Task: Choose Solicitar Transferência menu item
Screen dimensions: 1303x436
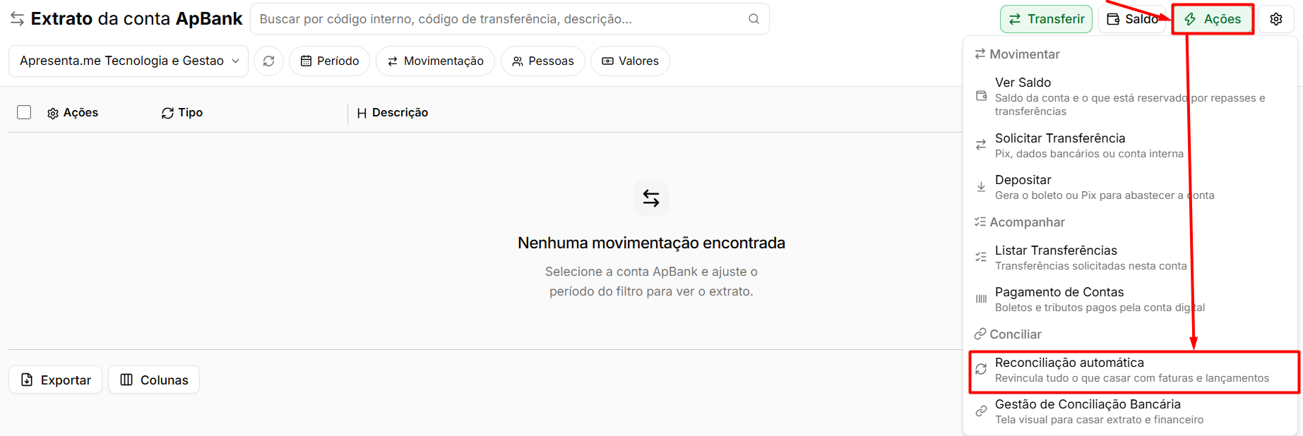Action: (1131, 145)
